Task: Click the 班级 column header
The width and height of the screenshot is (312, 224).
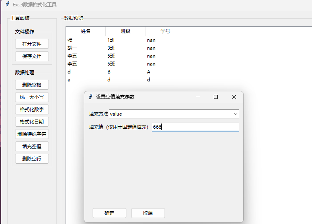Action: [x=126, y=31]
